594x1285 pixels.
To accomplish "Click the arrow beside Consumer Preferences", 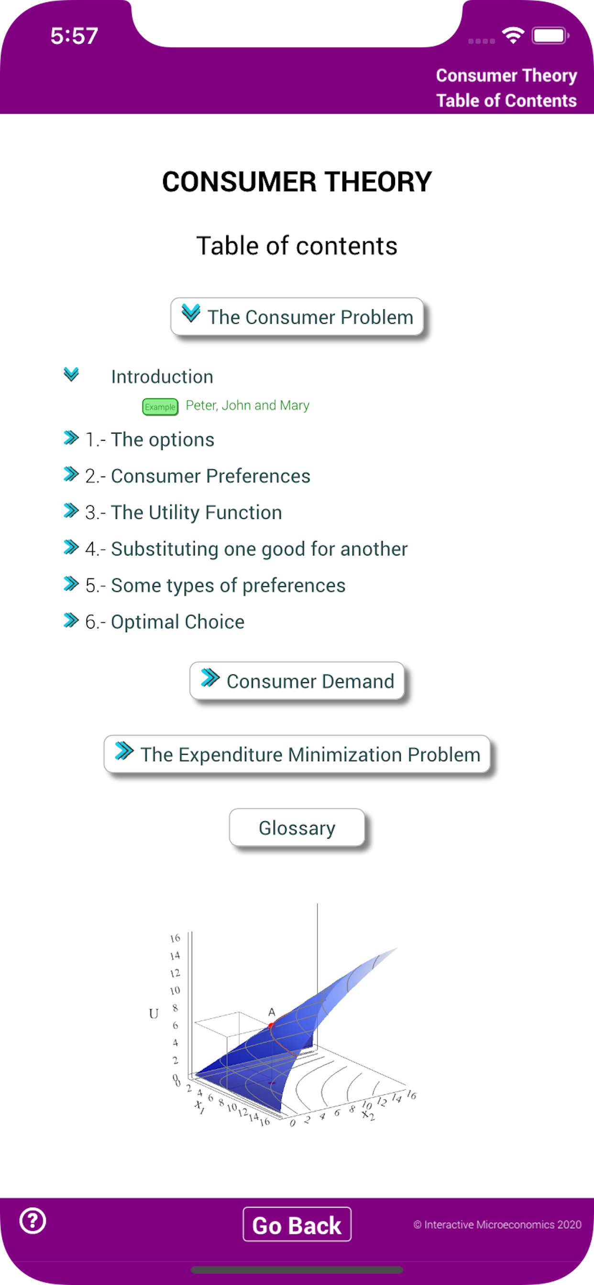I will (71, 474).
